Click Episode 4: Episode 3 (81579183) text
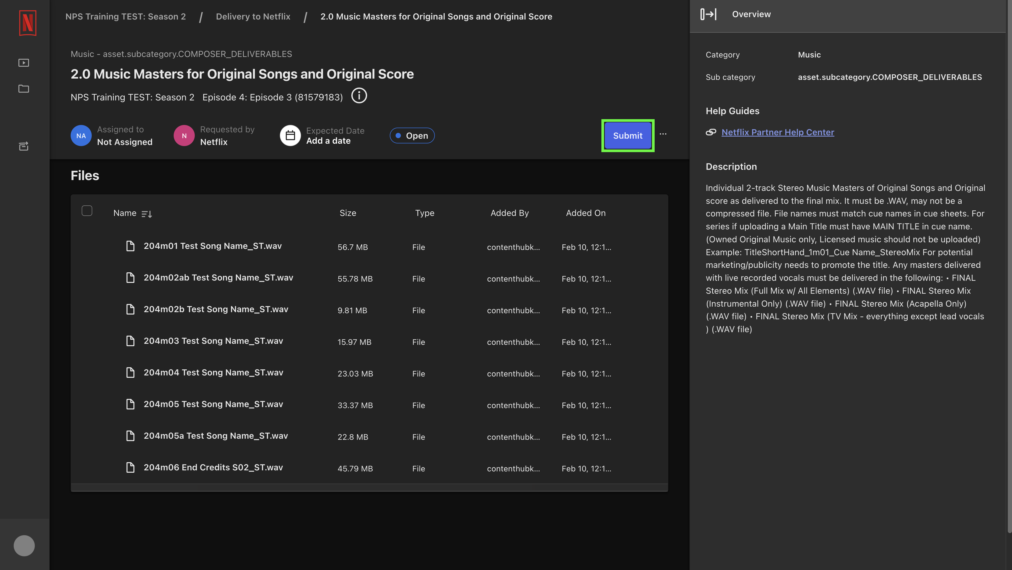Screen dimensions: 1012x570 click(272, 97)
